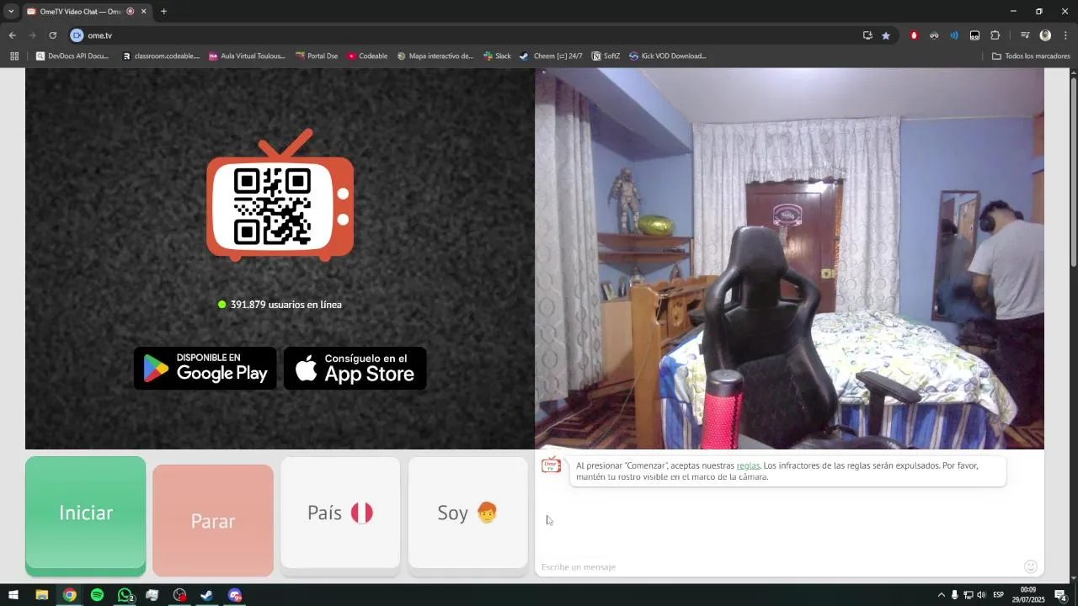This screenshot has height=606, width=1078.
Task: Open the Cheem [=] 24/7 bookmark
Action: 551,56
